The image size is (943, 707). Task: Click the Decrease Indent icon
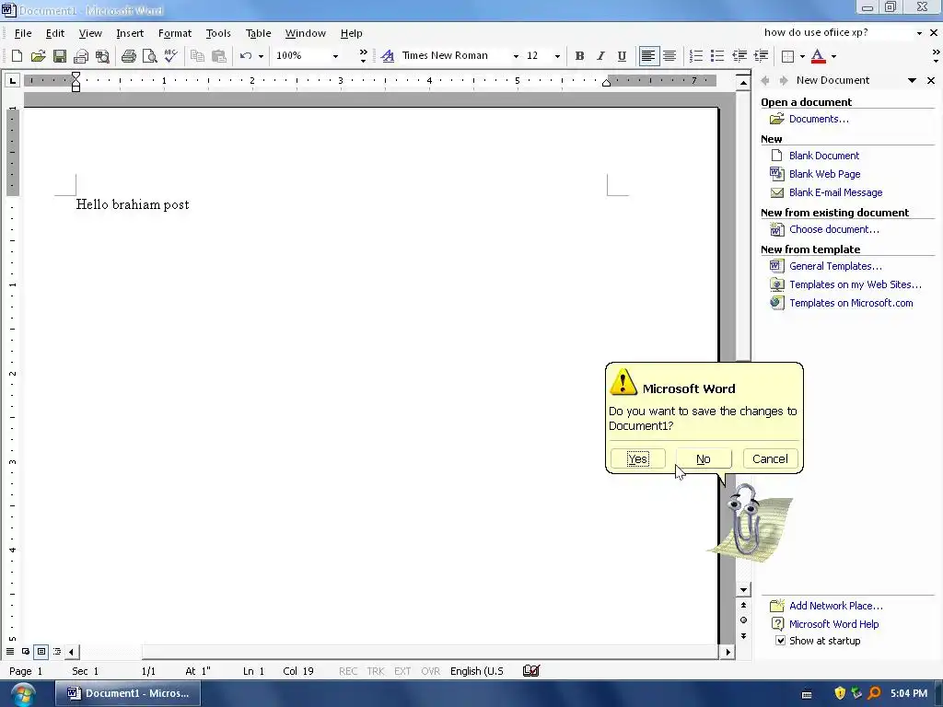point(739,56)
